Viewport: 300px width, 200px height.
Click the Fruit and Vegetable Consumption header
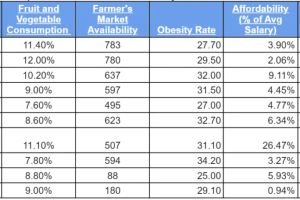[x=37, y=19]
